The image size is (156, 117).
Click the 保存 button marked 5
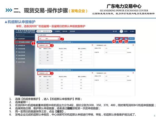click(x=121, y=38)
